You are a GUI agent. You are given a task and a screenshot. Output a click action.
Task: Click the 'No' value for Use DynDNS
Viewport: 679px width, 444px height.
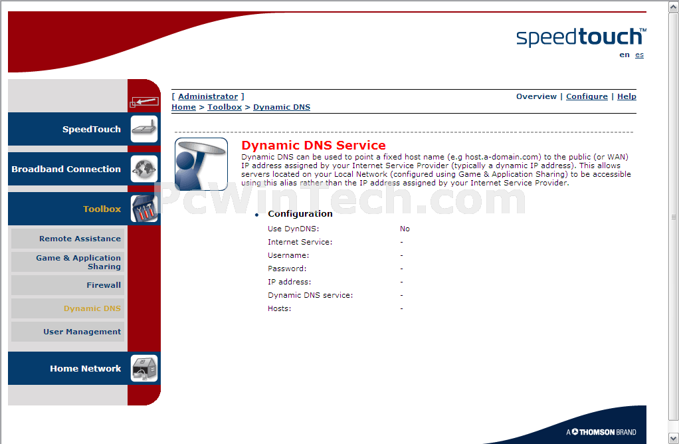pyautogui.click(x=405, y=229)
